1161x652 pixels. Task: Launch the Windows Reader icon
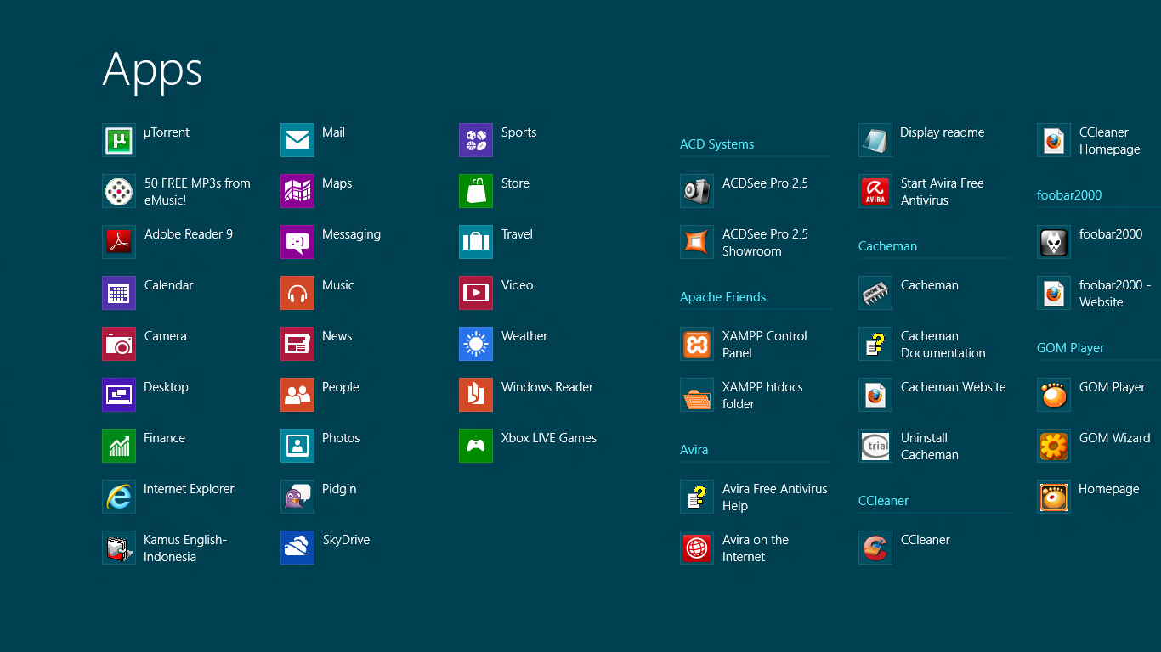coord(476,395)
